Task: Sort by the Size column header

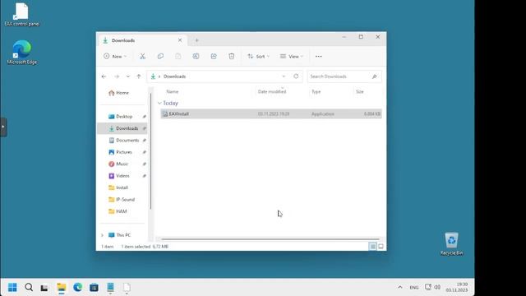Action: pos(360,91)
